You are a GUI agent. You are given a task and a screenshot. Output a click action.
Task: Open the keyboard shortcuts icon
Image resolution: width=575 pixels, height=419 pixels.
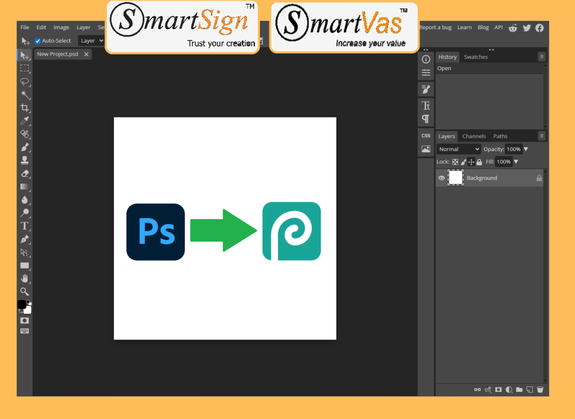coord(25,331)
